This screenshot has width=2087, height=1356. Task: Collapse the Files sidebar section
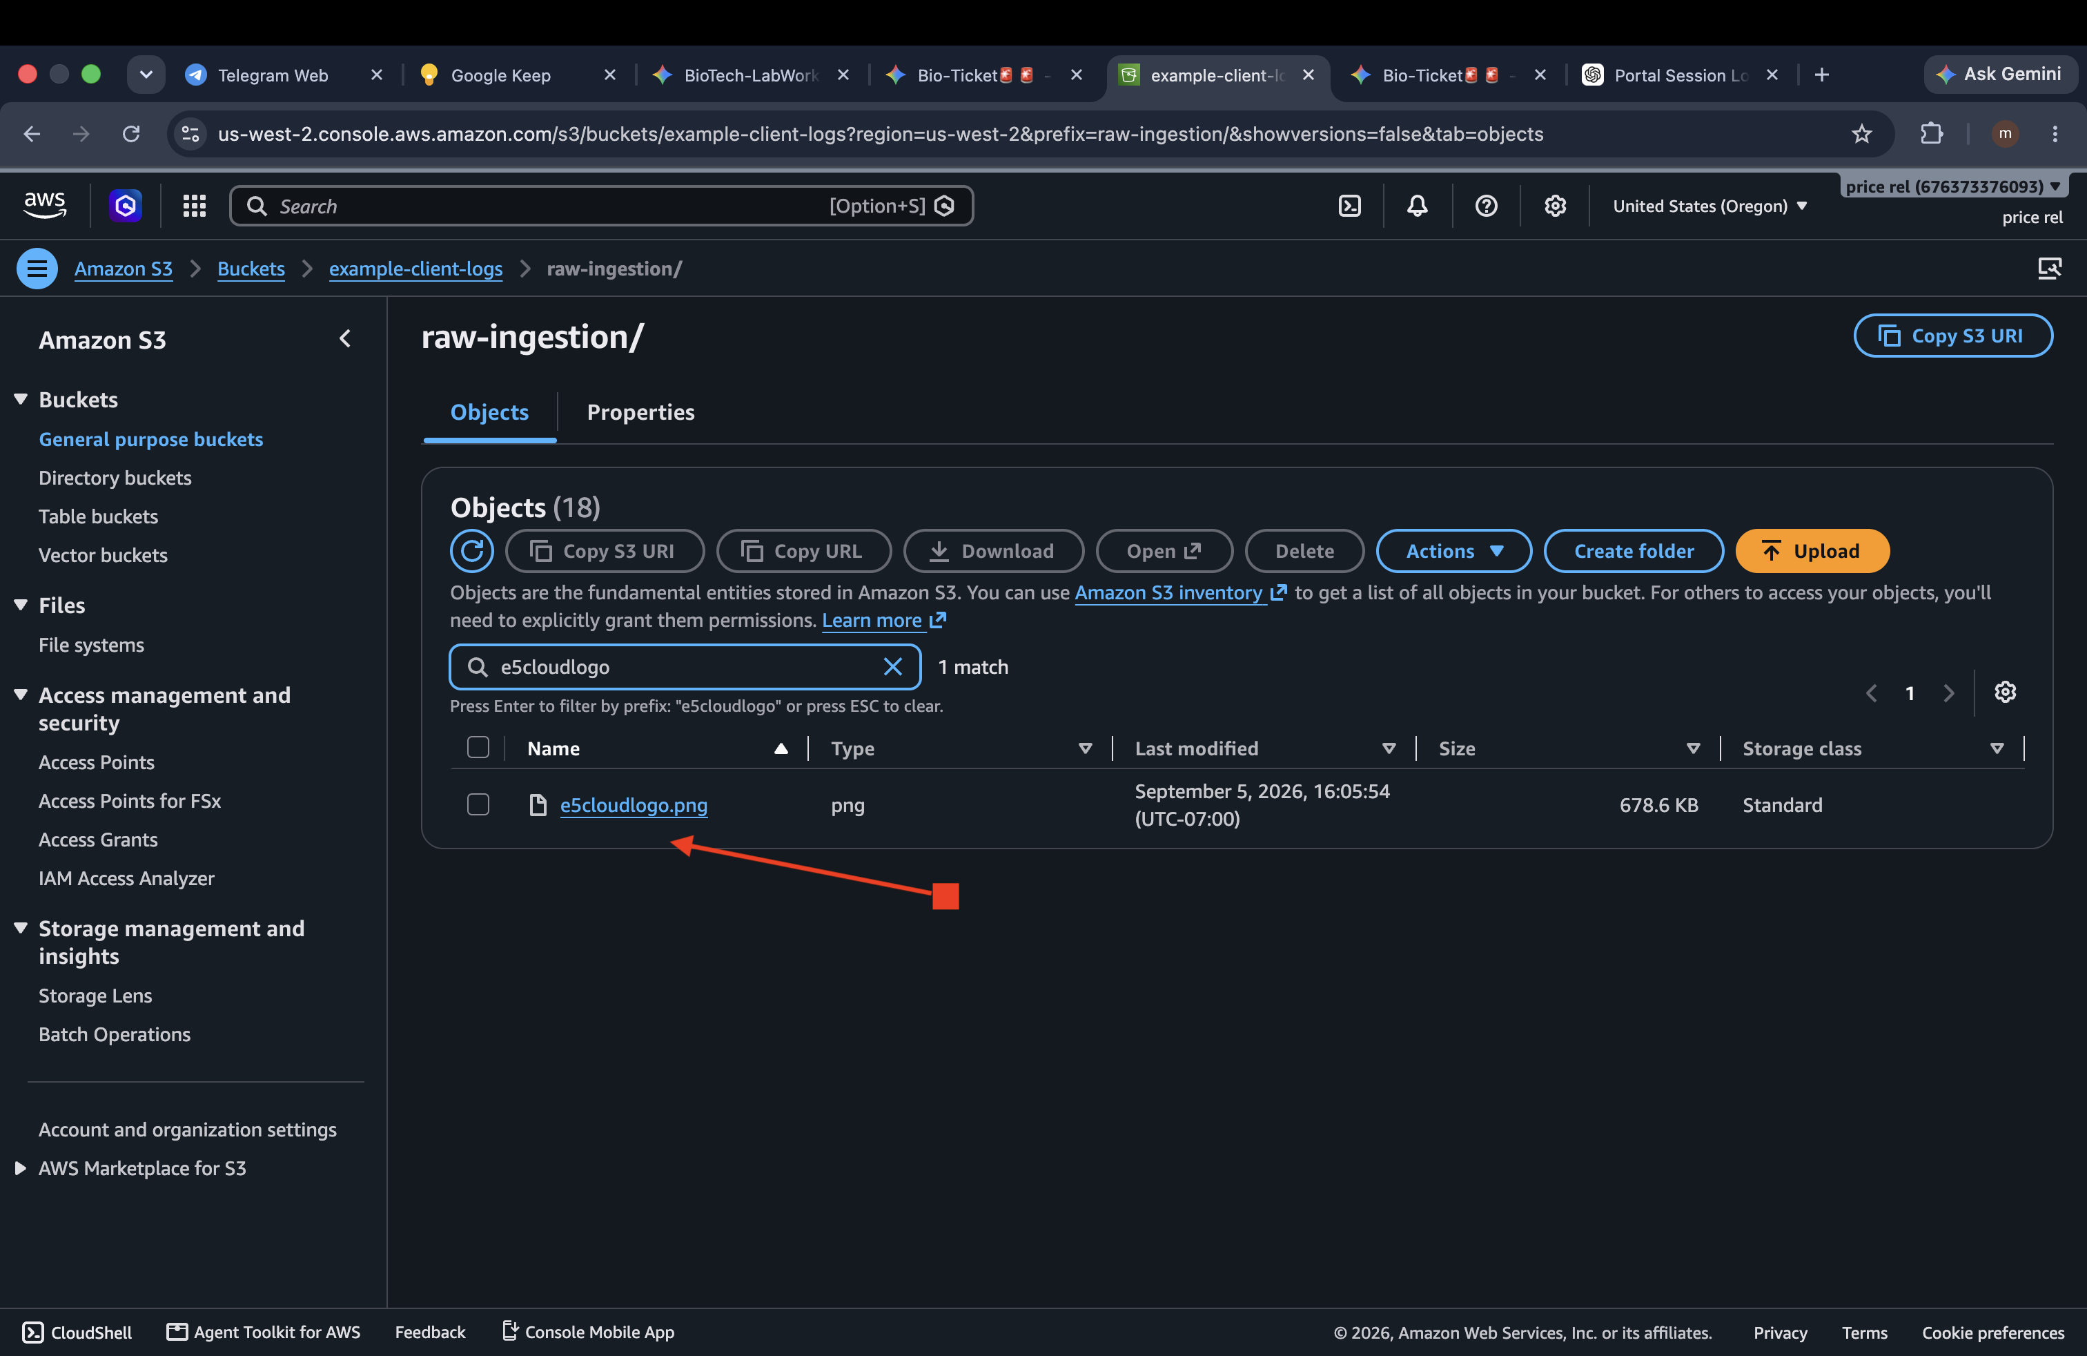click(20, 606)
